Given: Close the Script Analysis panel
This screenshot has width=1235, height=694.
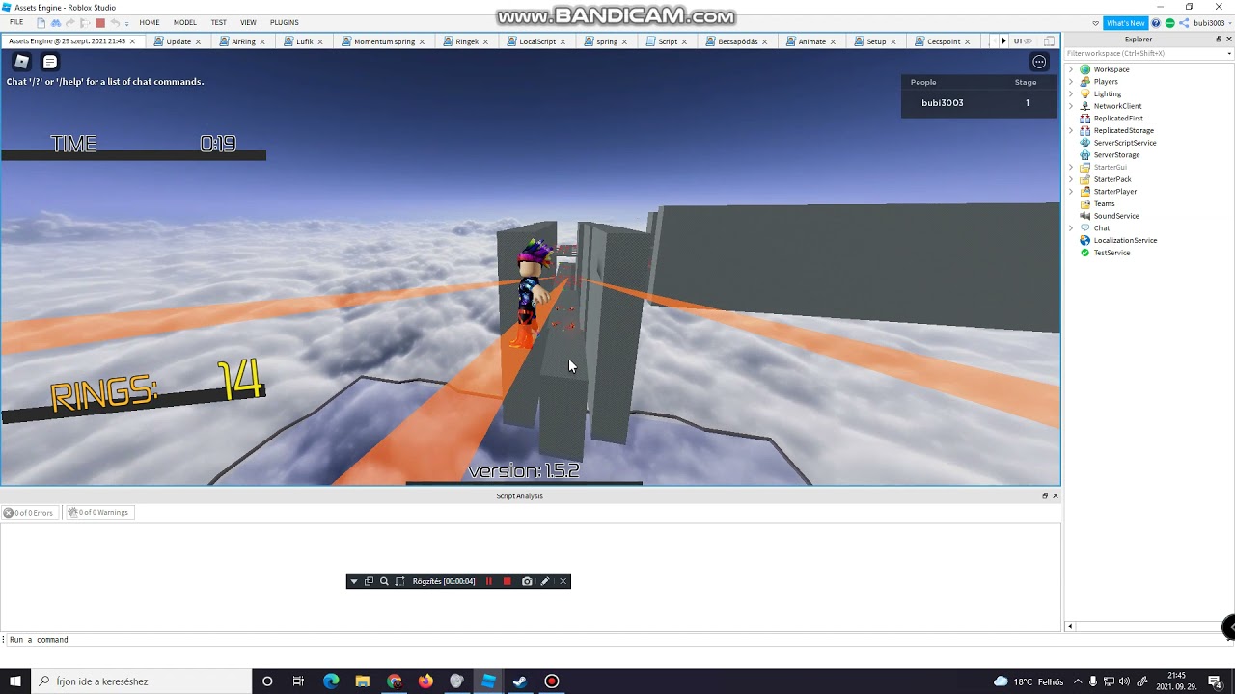Looking at the screenshot, I should click(1055, 495).
